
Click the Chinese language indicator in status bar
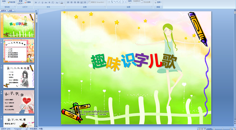pos(36,129)
